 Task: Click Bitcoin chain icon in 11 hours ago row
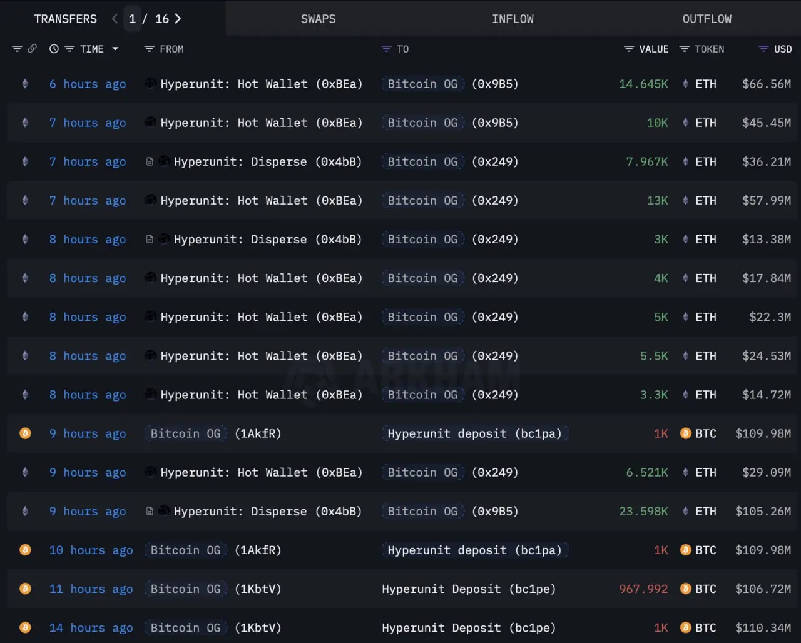tap(25, 589)
